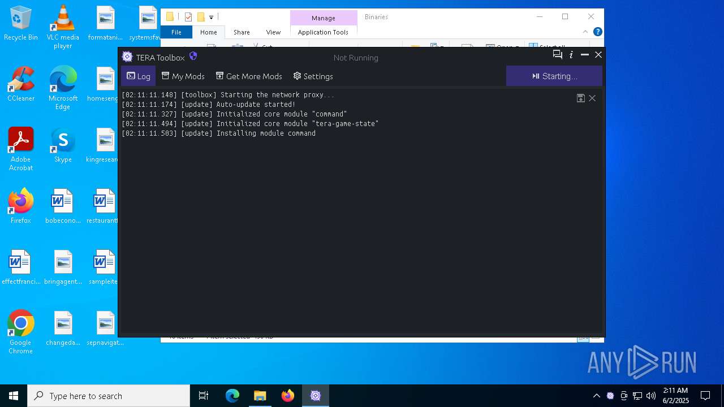Select the formatani... file on desktop
The width and height of the screenshot is (724, 407).
tap(105, 23)
